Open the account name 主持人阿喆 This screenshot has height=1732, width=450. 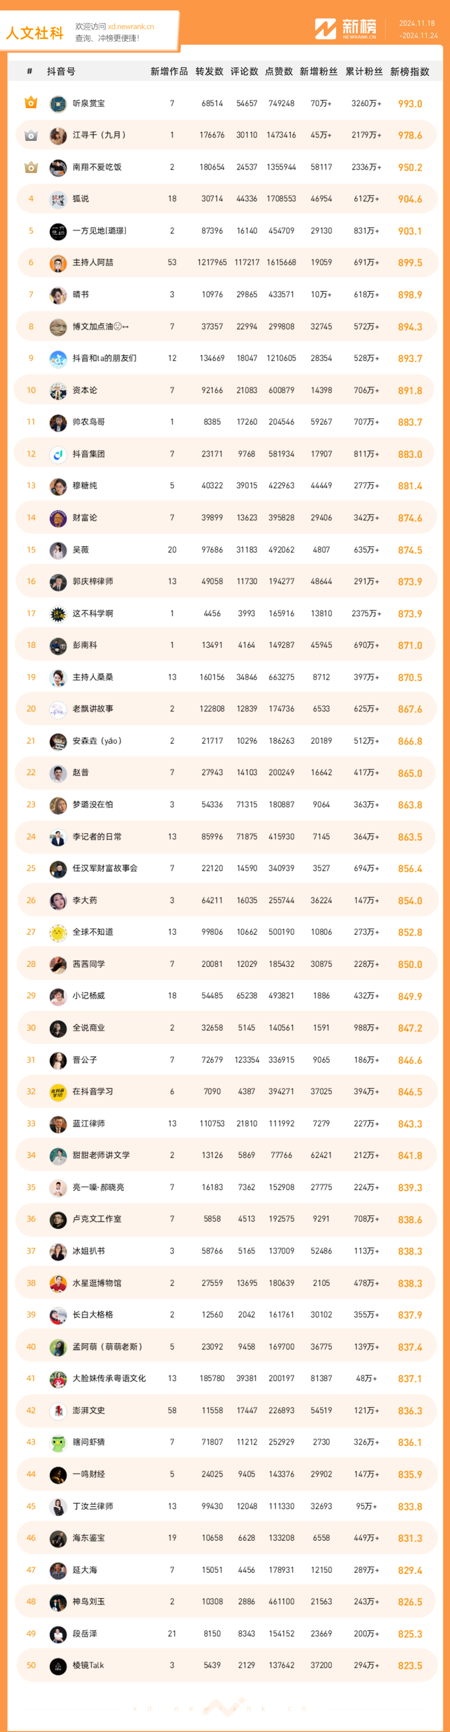93,262
